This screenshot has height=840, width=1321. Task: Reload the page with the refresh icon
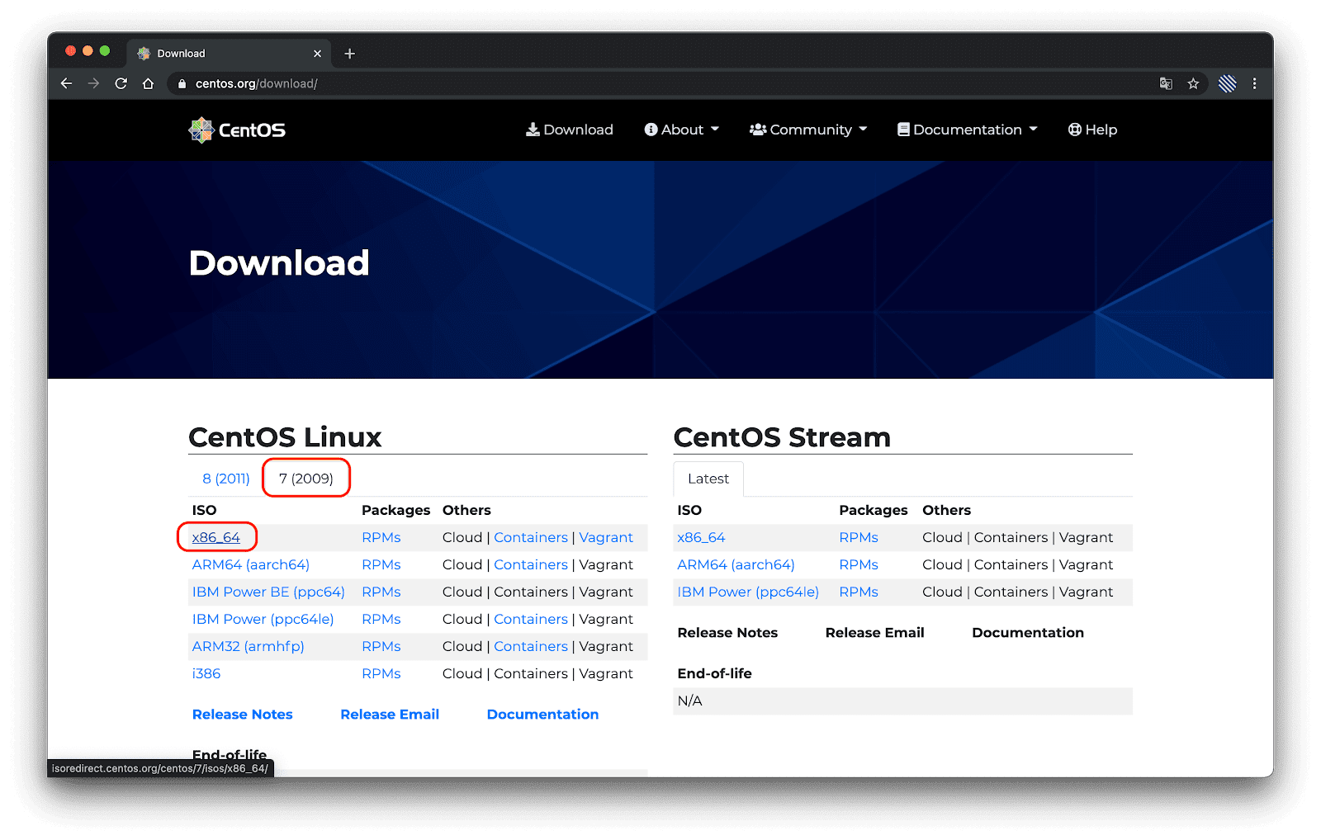[x=121, y=83]
